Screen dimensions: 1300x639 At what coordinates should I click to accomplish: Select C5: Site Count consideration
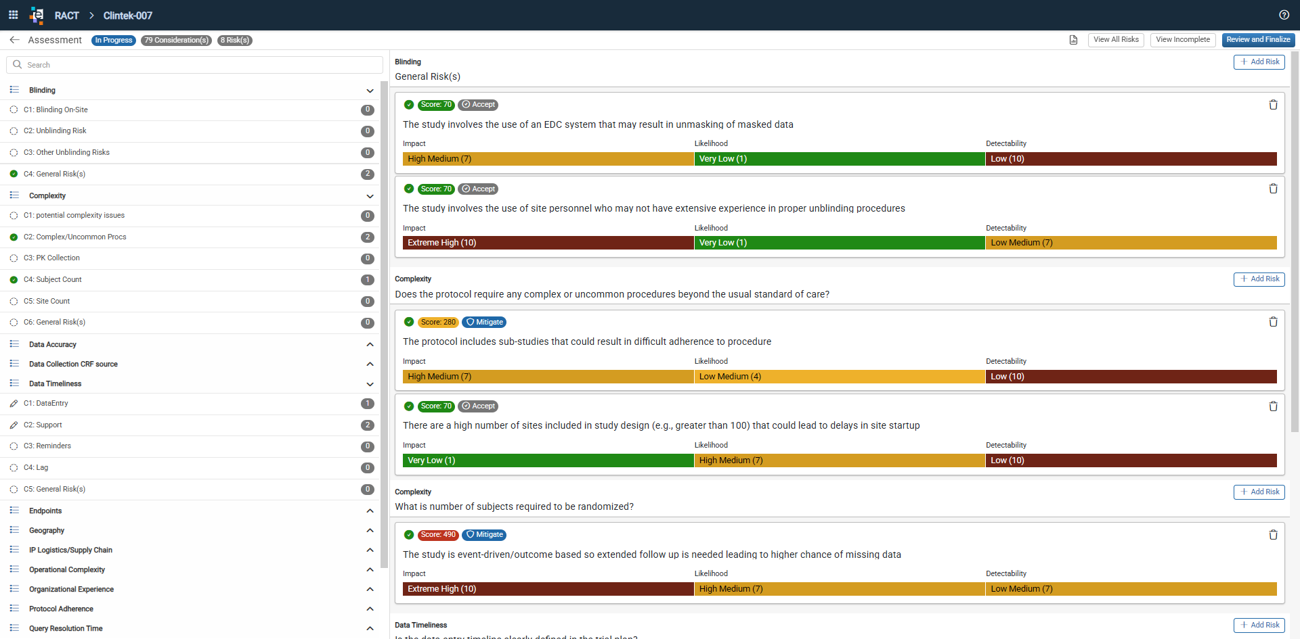tap(192, 301)
